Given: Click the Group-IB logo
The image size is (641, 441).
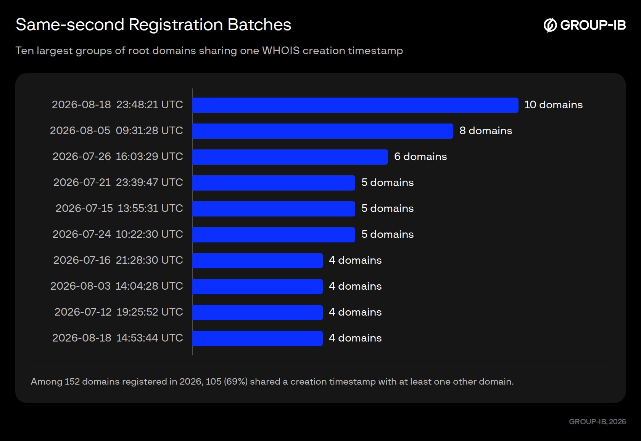Looking at the screenshot, I should [585, 25].
